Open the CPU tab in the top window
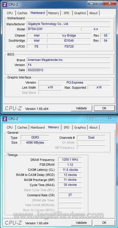This screenshot has height=228, width=118. [10, 13]
